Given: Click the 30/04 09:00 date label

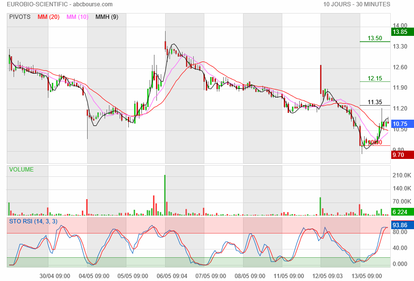Looking at the screenshot, I should coord(55,276).
